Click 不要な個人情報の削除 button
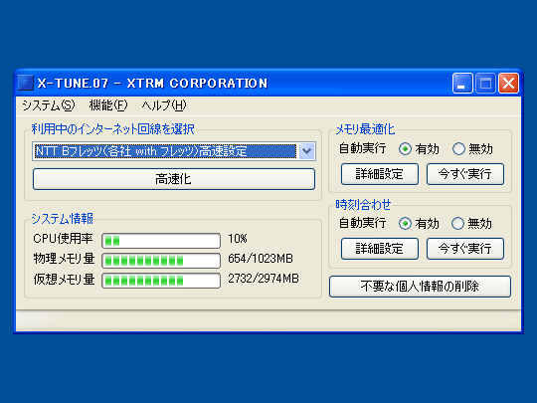This screenshot has height=403, width=537. point(420,287)
